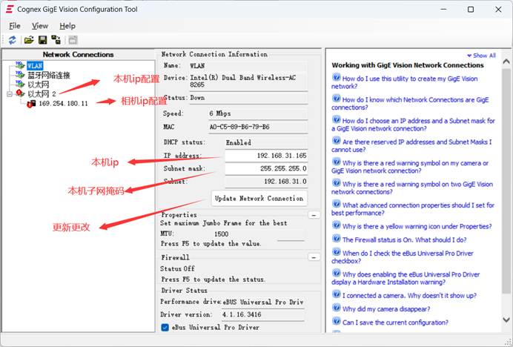The width and height of the screenshot is (513, 347).
Task: Open 'Are there reserved IP addresses' link
Action: pos(411,145)
